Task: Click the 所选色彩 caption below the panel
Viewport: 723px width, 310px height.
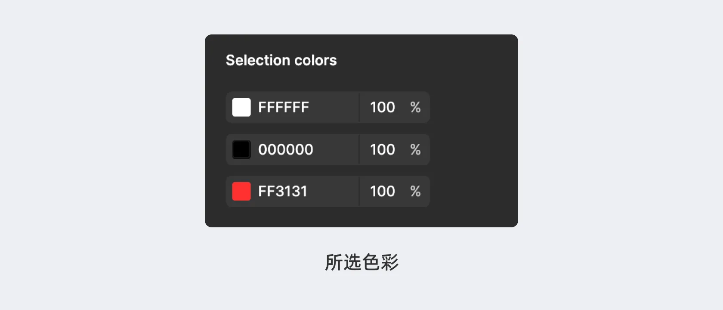Action: point(361,262)
